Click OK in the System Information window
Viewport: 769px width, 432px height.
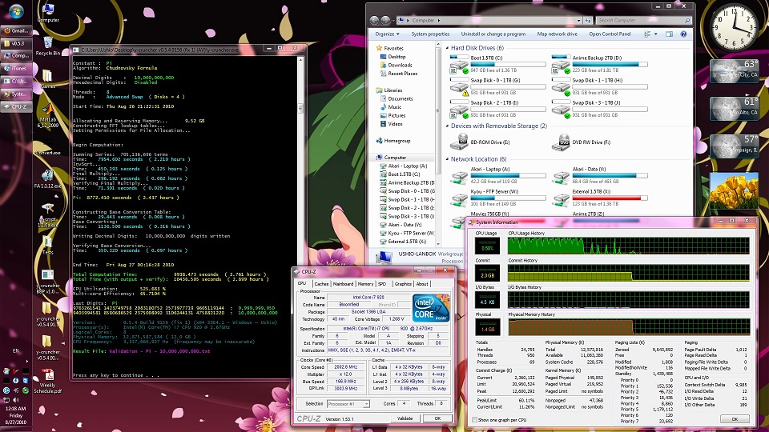[x=735, y=418]
